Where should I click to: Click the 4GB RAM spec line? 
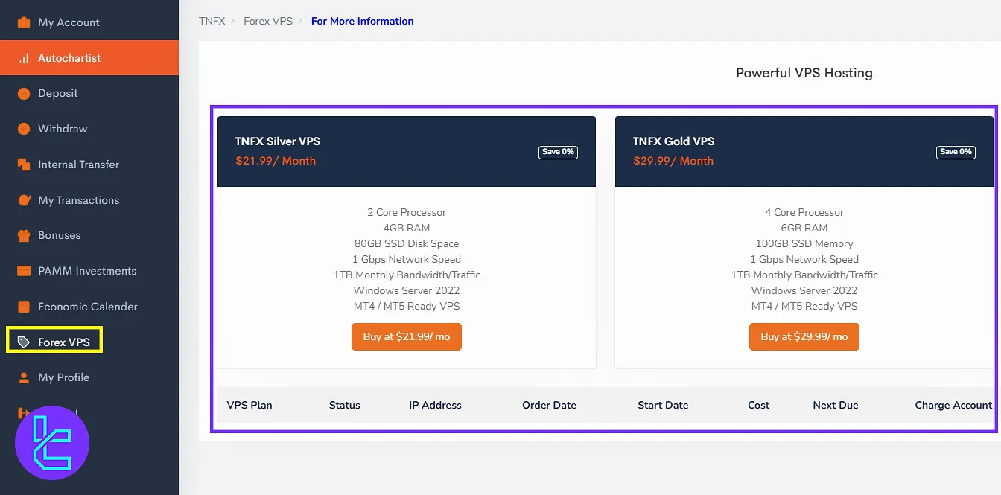coord(407,228)
